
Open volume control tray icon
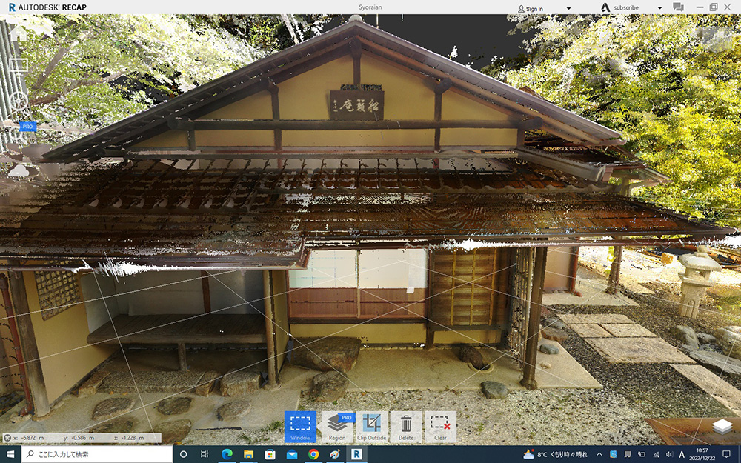click(669, 455)
